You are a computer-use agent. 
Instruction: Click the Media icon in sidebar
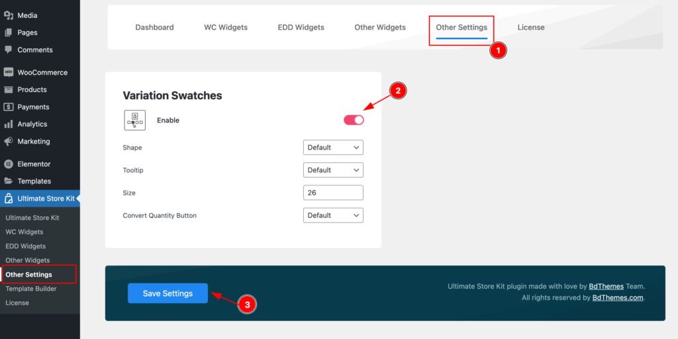click(8, 16)
